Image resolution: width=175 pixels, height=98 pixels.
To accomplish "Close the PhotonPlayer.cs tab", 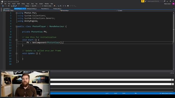I will pyautogui.click(x=25, y=9).
